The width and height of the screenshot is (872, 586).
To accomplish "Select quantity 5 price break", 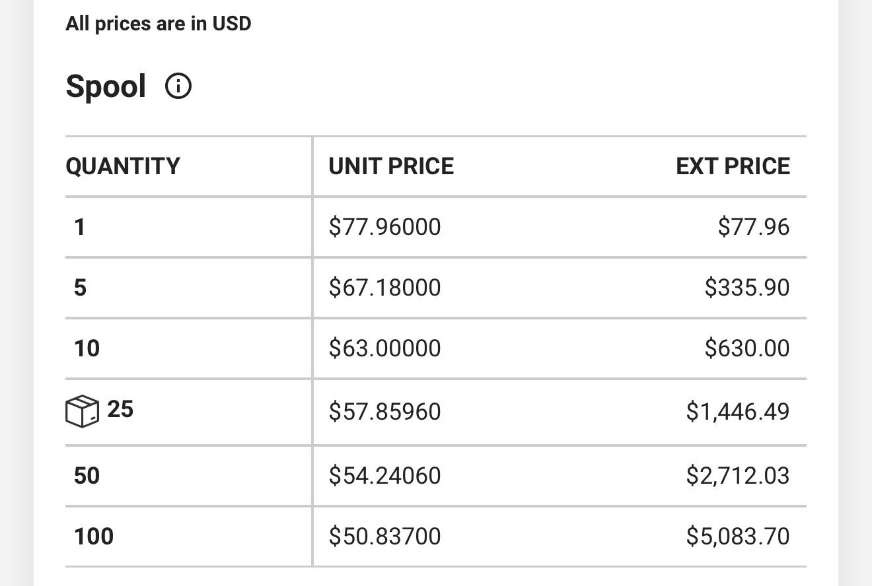I will click(80, 288).
